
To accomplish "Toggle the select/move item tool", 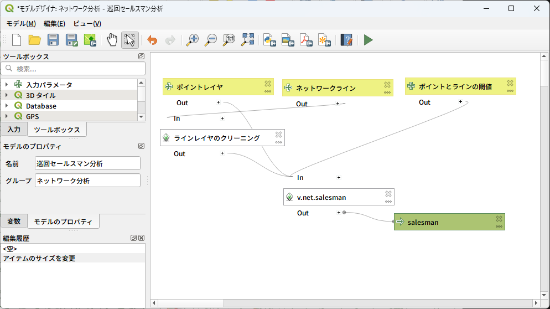I will [x=130, y=40].
